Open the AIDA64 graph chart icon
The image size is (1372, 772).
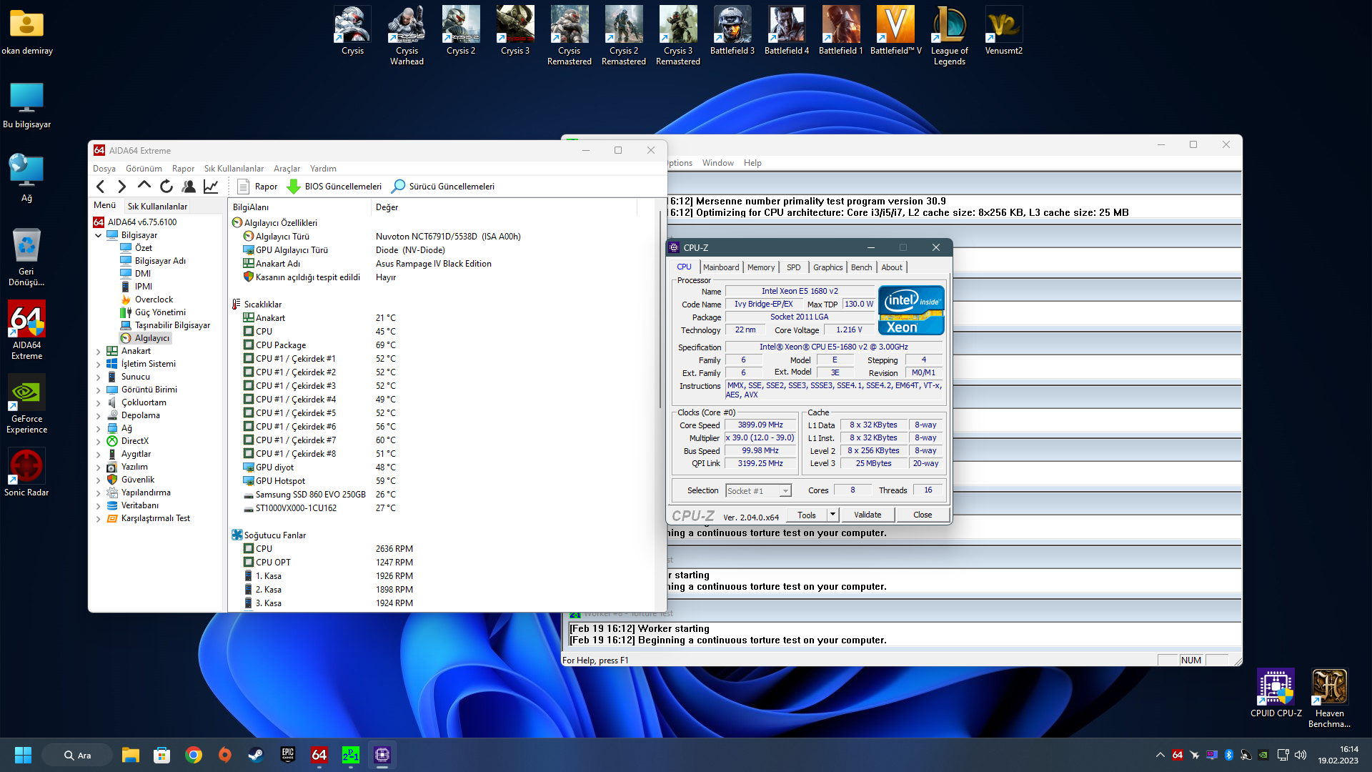point(211,187)
